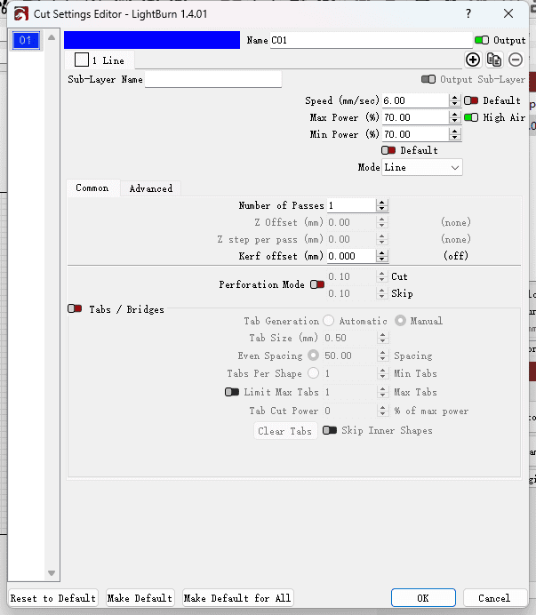This screenshot has height=615, width=536.
Task: Click the Even Spacing value 50.00
Action: (x=350, y=355)
